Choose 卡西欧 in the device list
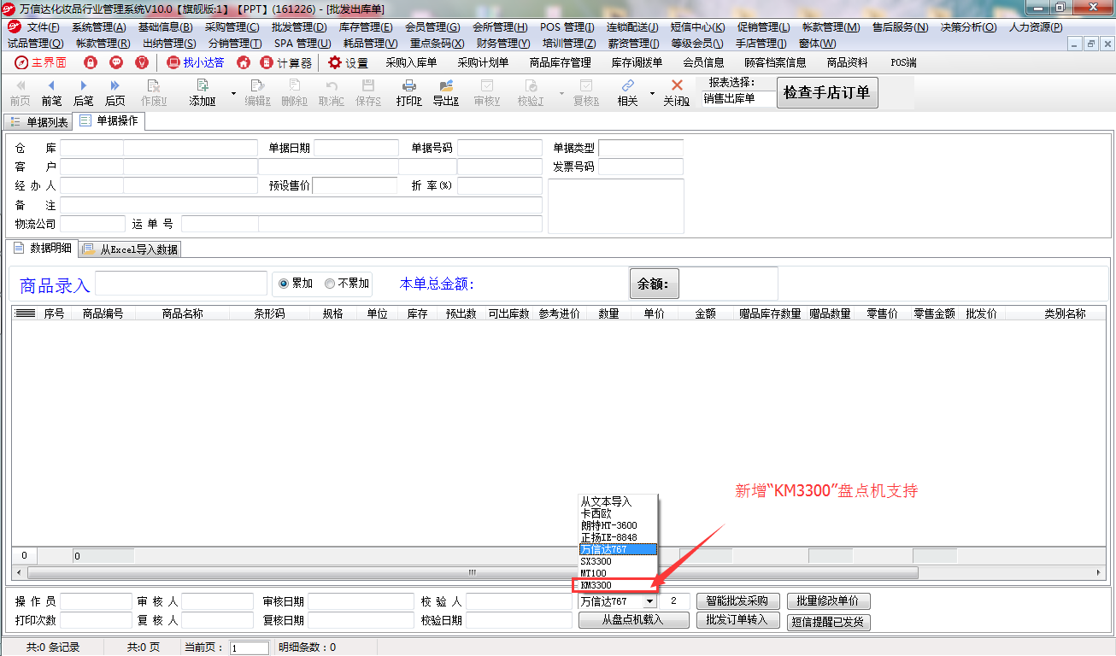 (x=618, y=513)
